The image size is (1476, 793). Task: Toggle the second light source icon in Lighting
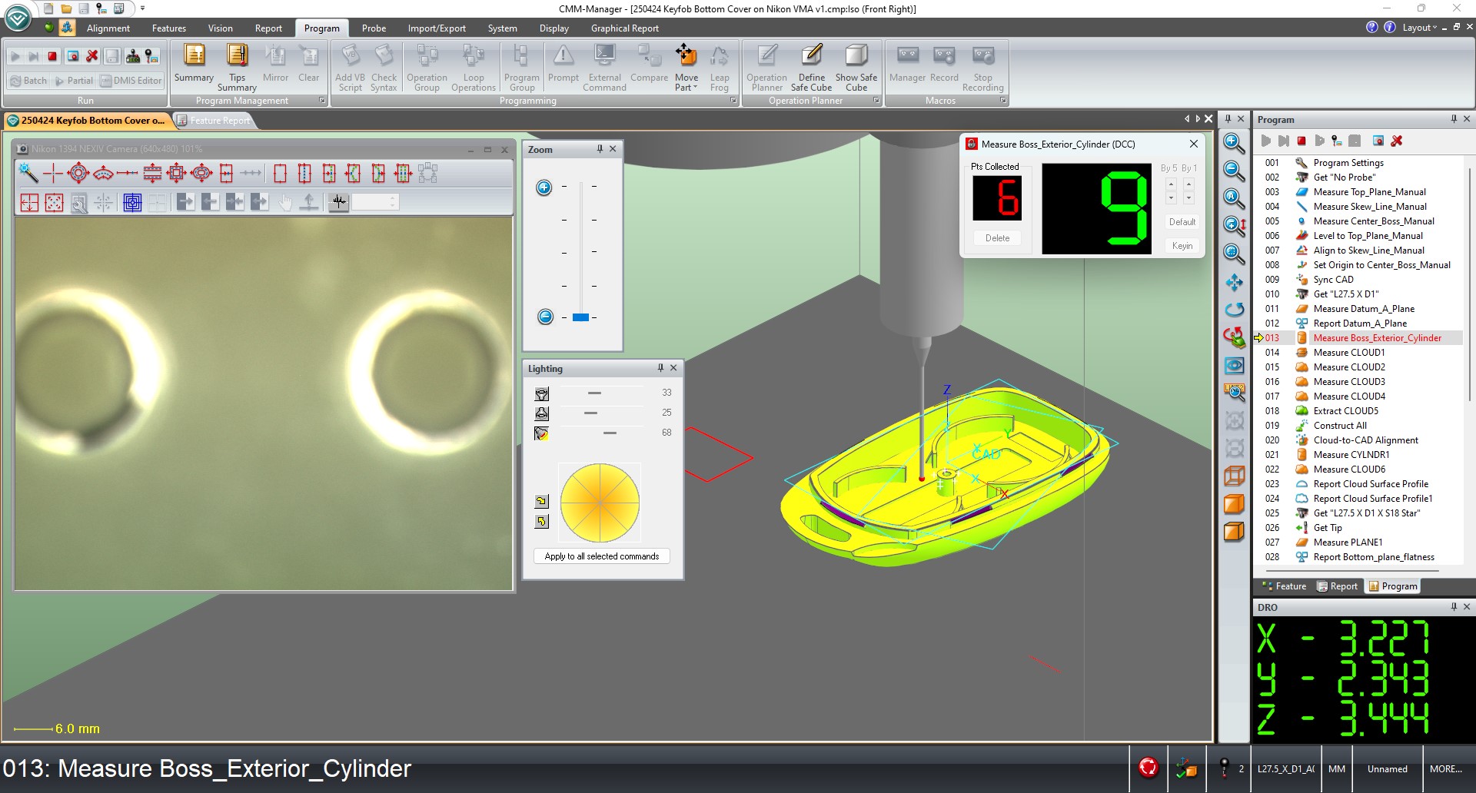[542, 413]
